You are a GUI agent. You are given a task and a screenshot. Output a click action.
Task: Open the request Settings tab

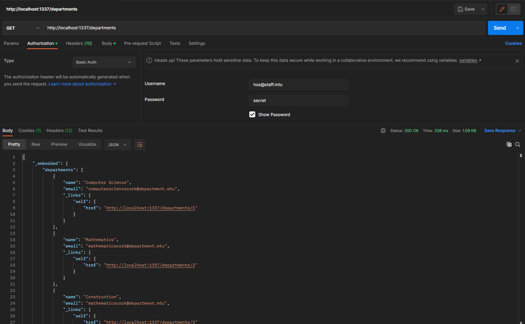197,43
